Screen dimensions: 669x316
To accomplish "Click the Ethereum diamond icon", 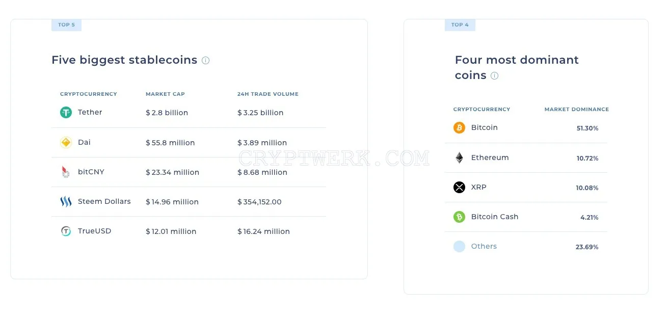I will click(x=459, y=158).
